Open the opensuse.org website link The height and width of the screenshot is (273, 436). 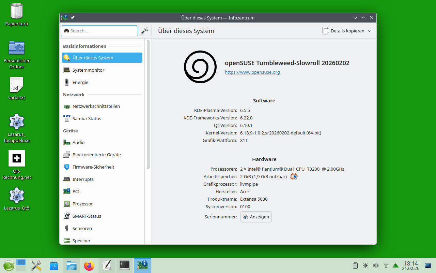[252, 72]
